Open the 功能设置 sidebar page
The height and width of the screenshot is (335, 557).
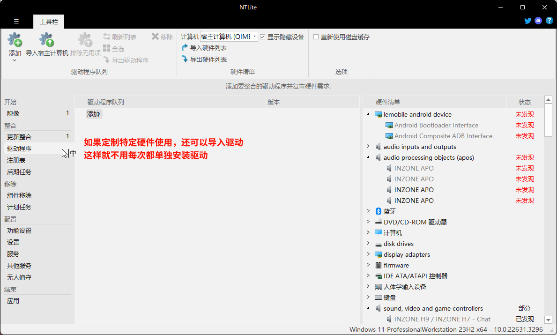(37, 231)
